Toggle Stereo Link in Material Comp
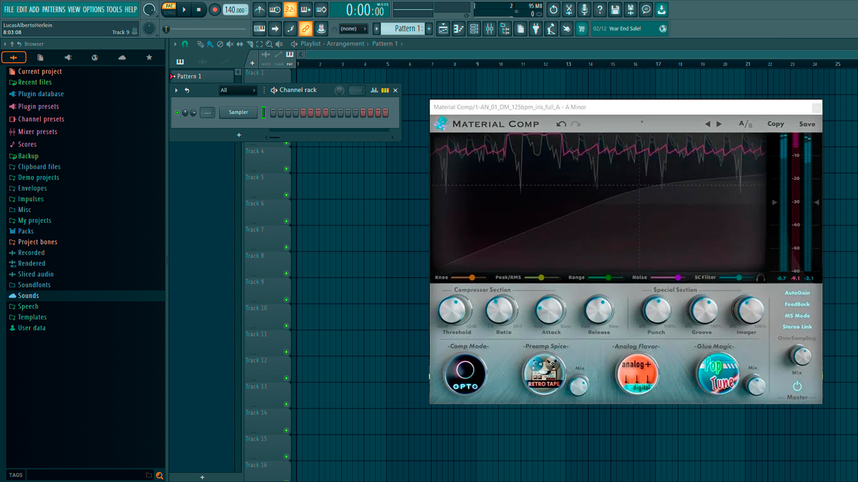The width and height of the screenshot is (858, 482). [x=797, y=327]
